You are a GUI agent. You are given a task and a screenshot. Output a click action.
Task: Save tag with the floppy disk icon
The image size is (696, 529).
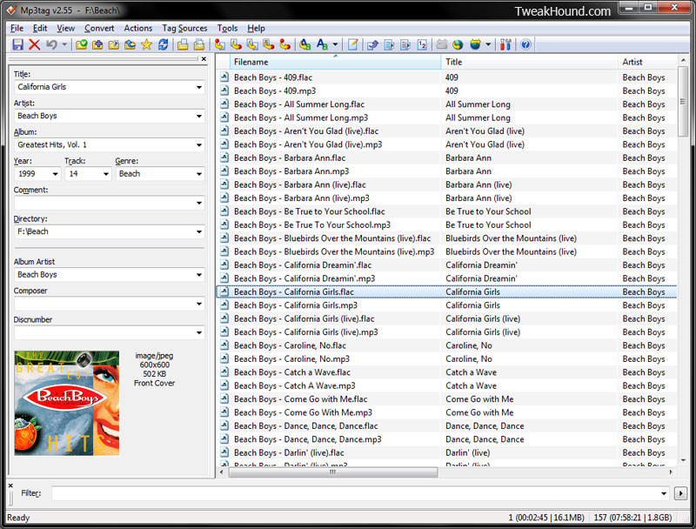click(17, 44)
